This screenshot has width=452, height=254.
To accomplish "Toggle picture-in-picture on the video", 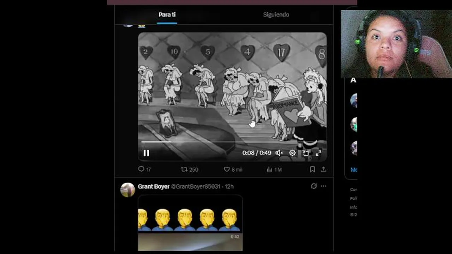I will [x=305, y=153].
